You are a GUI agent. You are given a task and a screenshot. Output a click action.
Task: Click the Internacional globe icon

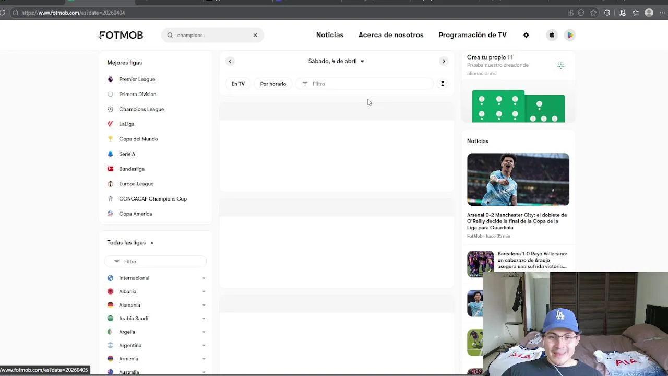(110, 278)
